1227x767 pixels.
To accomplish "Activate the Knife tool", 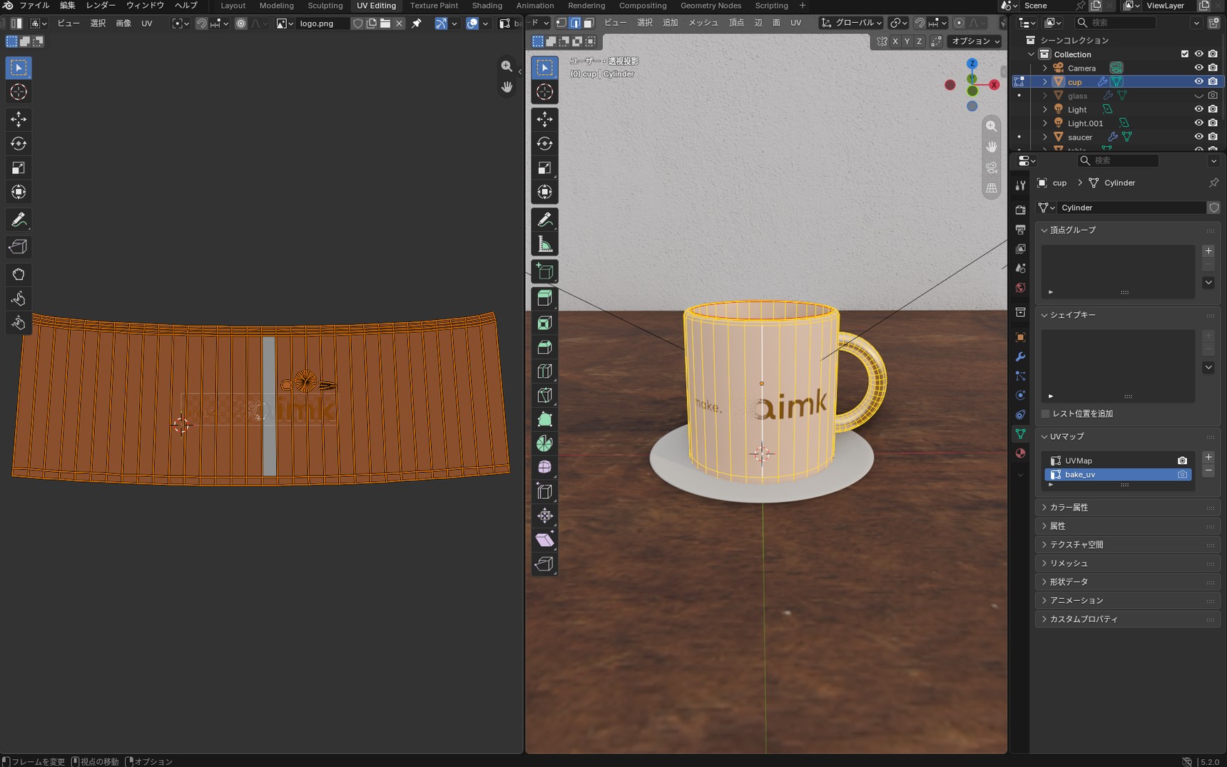I will click(x=545, y=396).
